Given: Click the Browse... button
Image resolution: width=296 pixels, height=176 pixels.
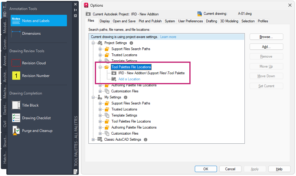Looking at the screenshot, I should click(x=266, y=37).
